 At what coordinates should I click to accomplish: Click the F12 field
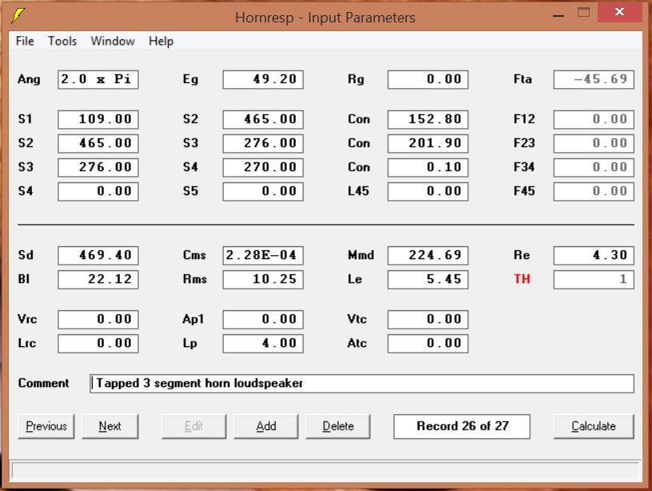point(594,119)
